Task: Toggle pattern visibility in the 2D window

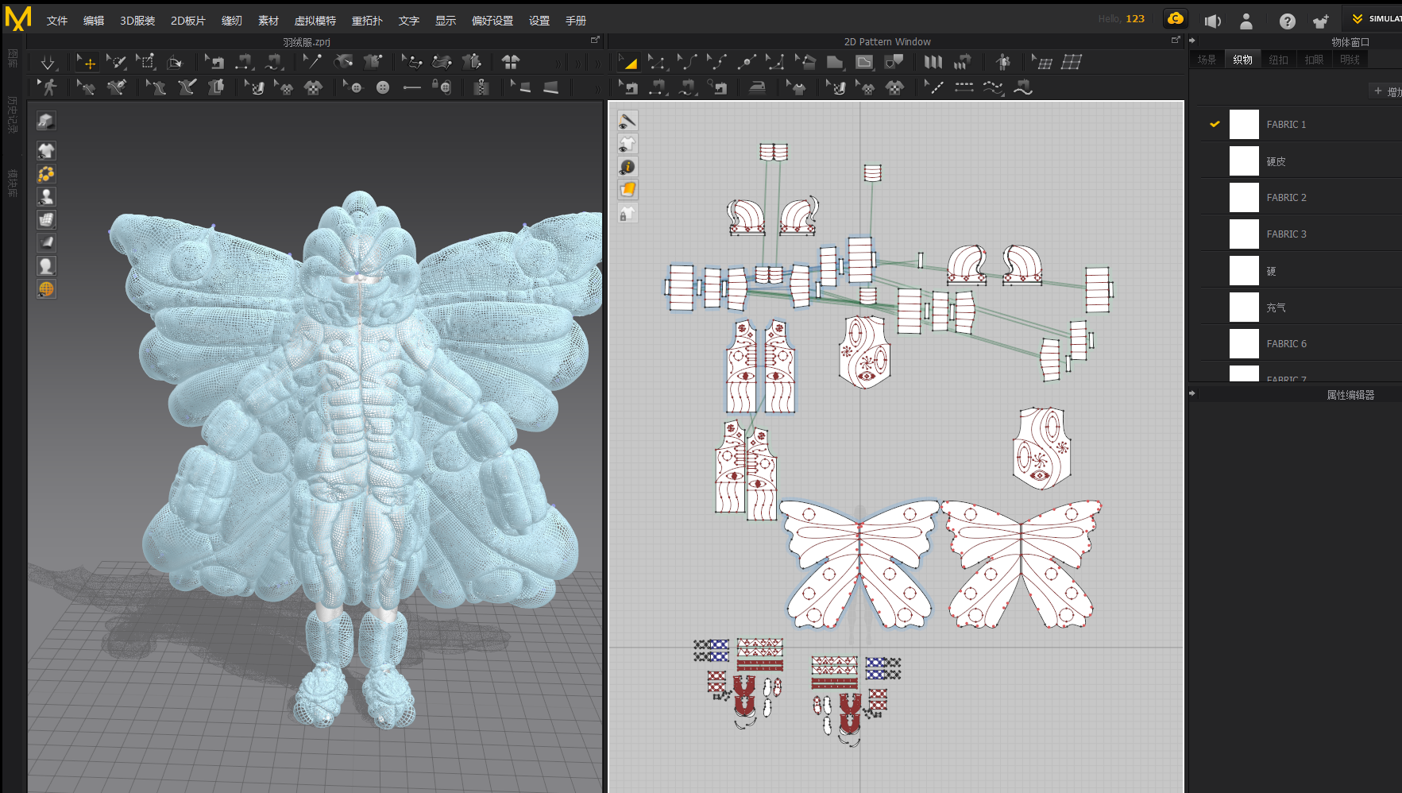Action: click(x=628, y=144)
